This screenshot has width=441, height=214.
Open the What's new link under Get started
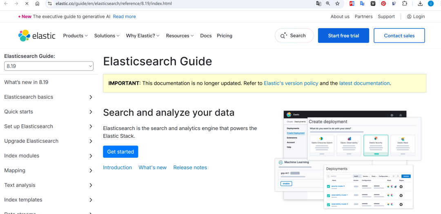(152, 168)
